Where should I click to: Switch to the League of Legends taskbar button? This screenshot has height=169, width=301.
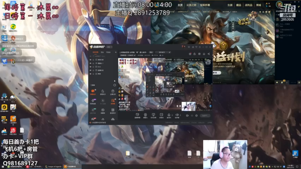point(53,167)
